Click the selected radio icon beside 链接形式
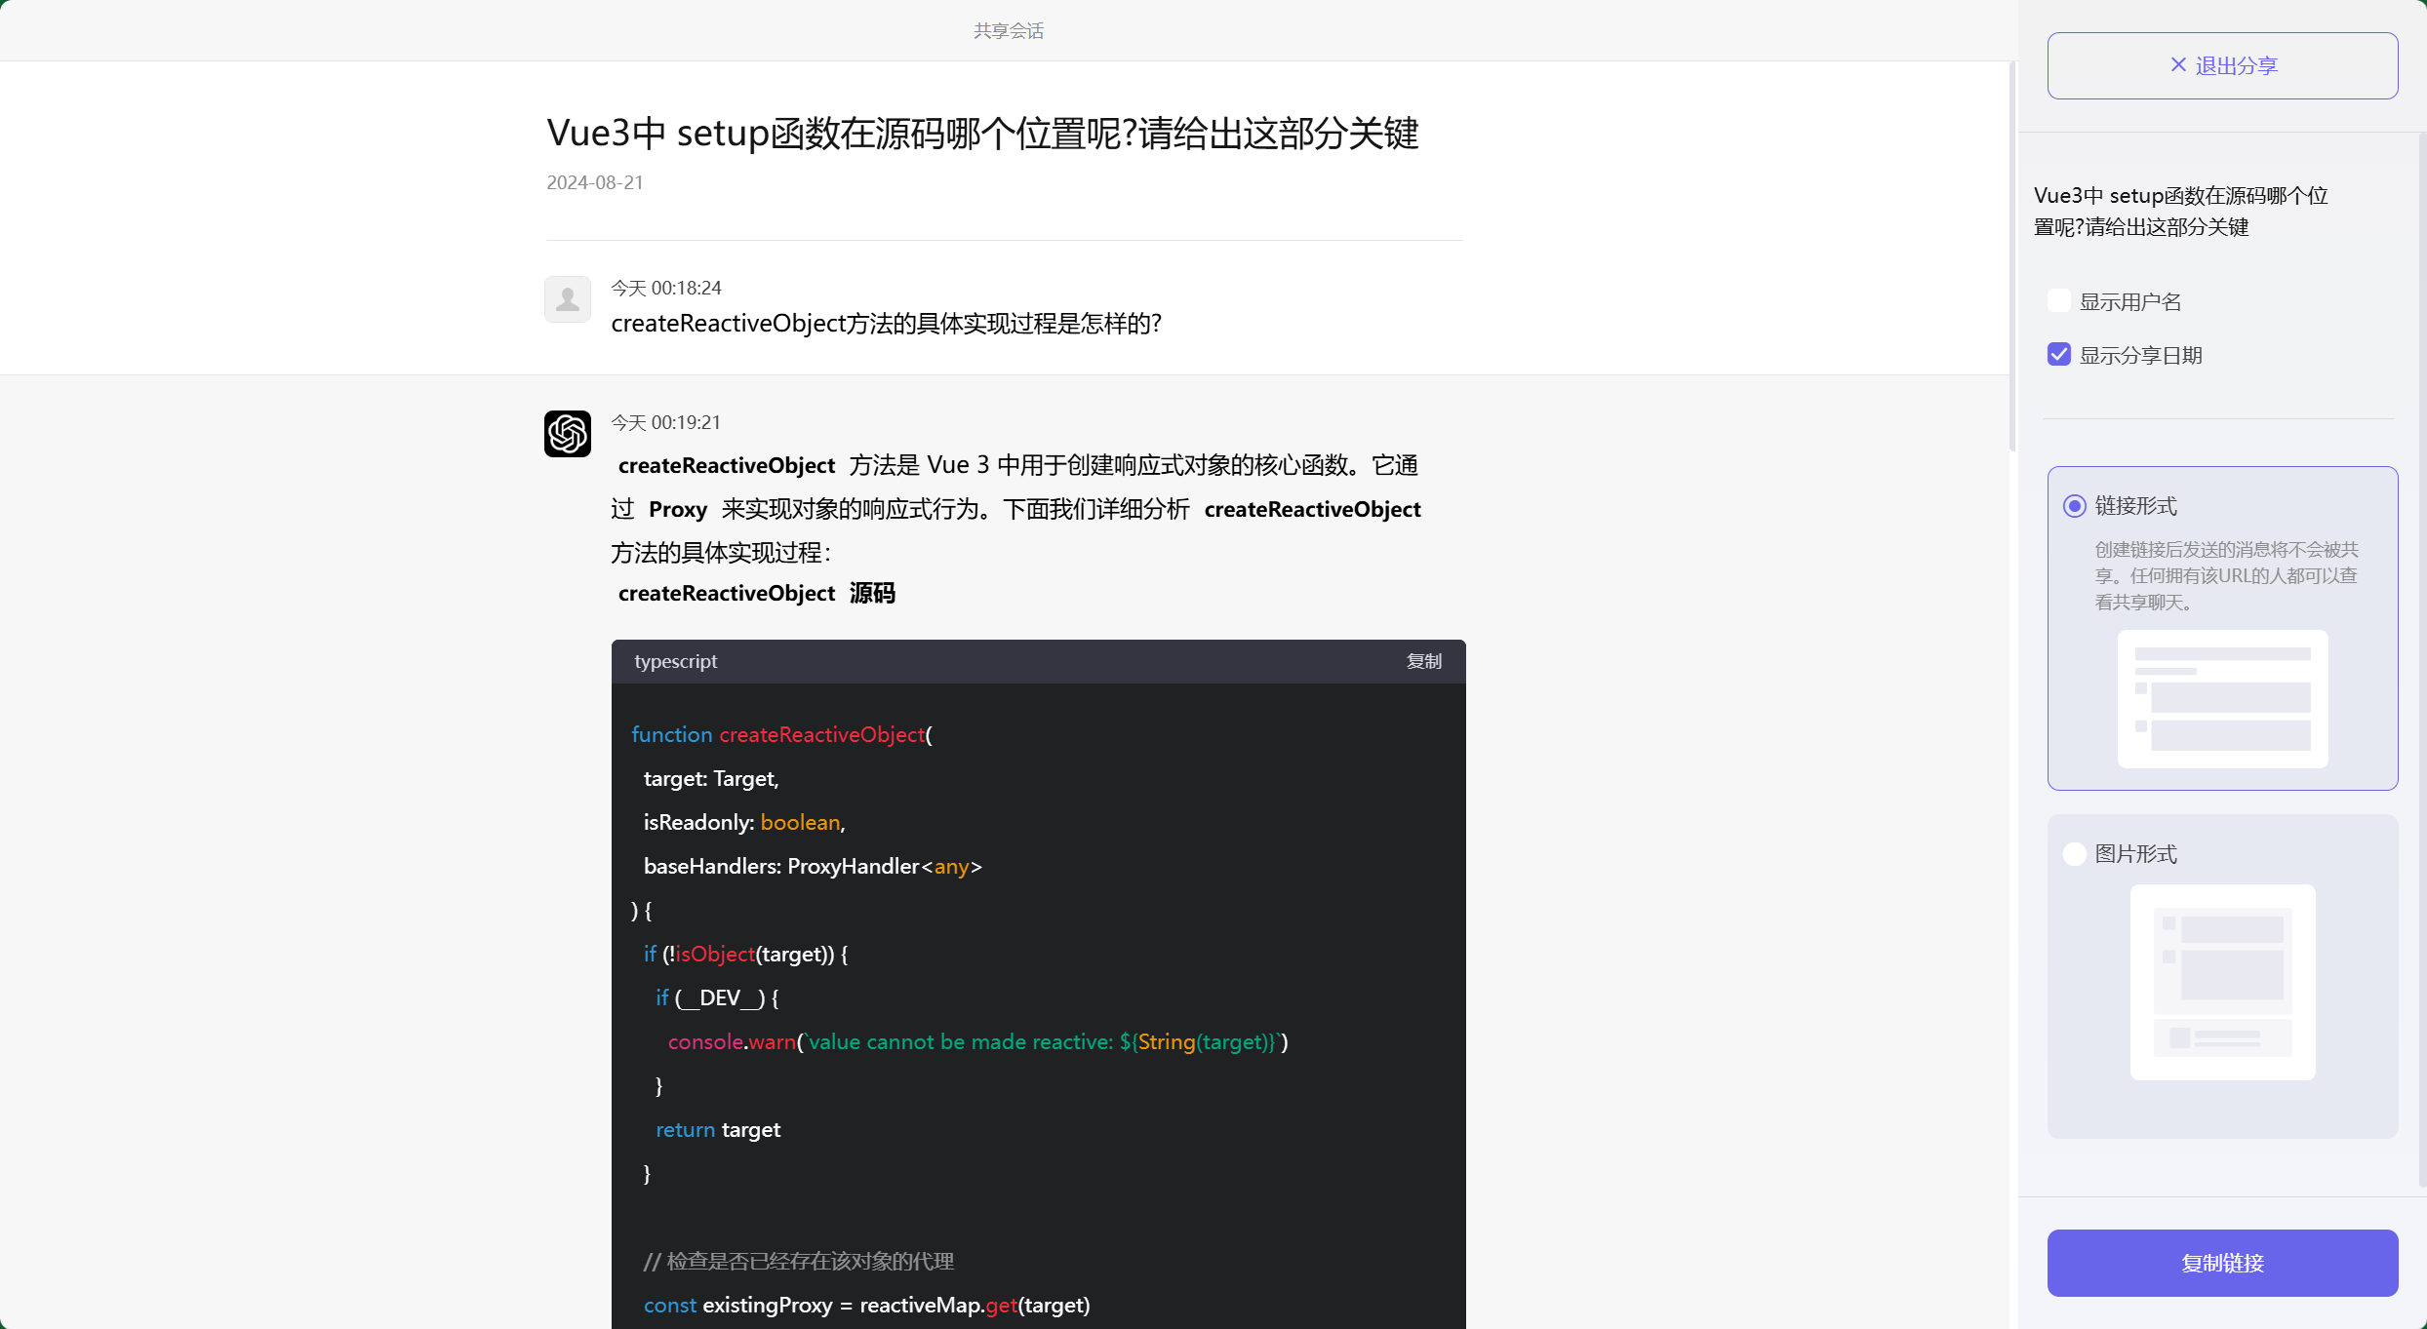Viewport: 2427px width, 1329px height. 2075,505
